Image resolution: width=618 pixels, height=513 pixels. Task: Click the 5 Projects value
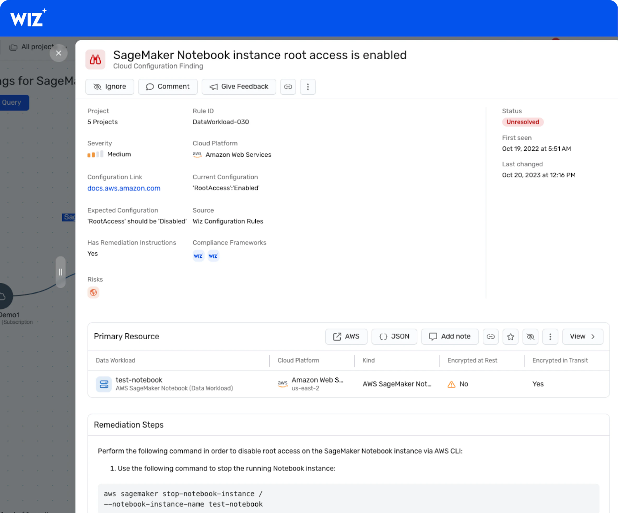click(x=102, y=122)
